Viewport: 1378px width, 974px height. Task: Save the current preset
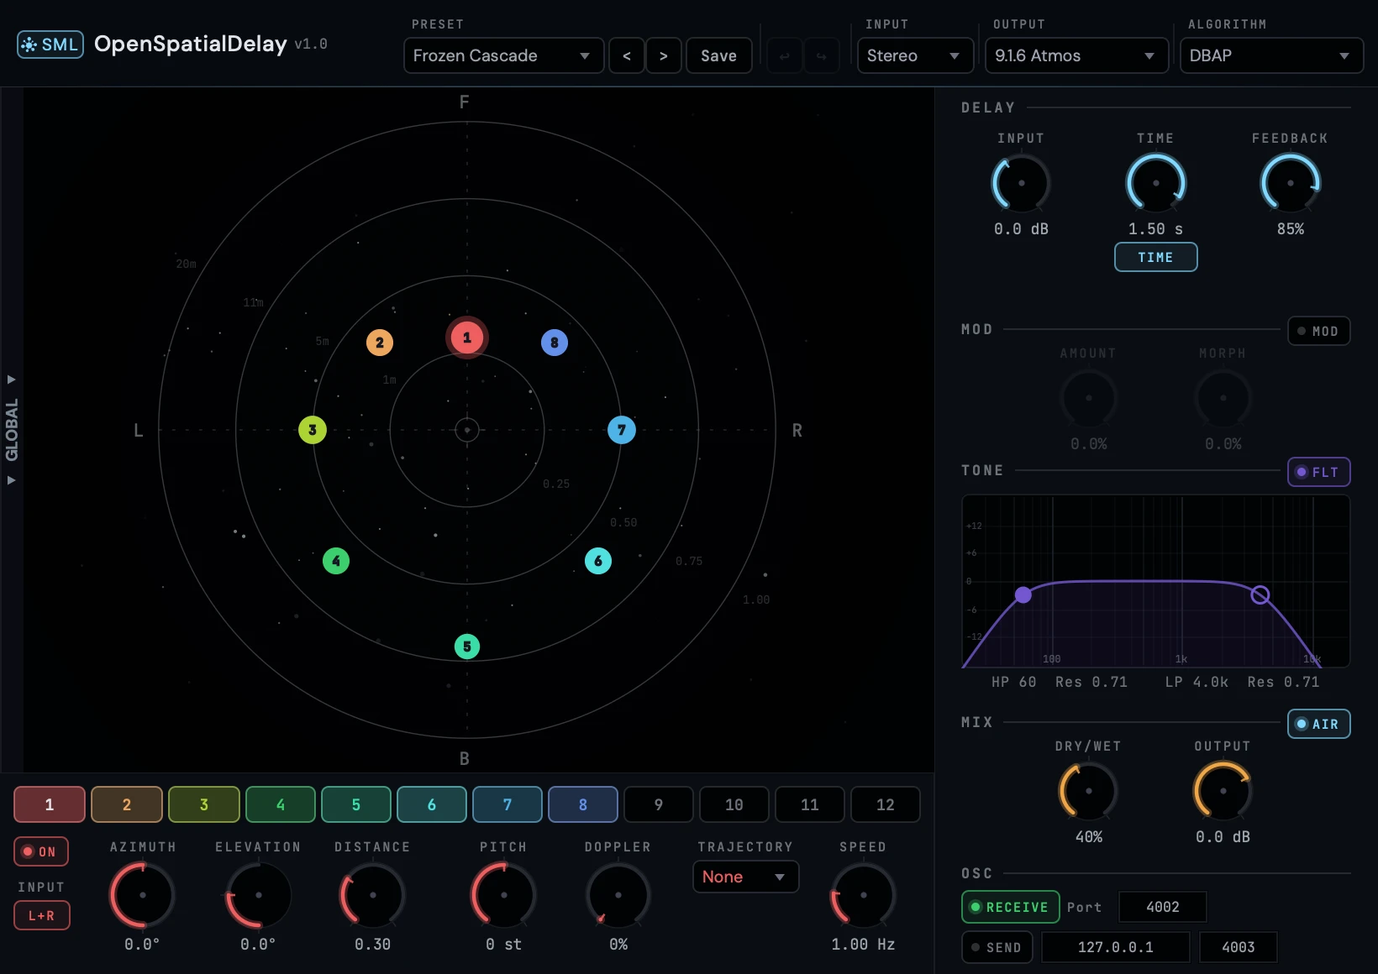tap(719, 55)
